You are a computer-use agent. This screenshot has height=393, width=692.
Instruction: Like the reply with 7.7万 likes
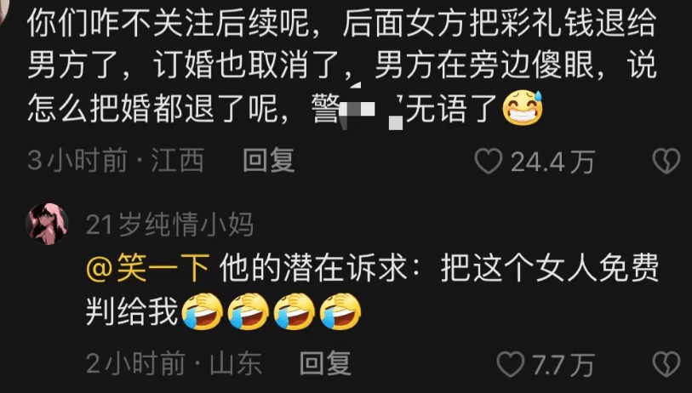[x=510, y=364]
